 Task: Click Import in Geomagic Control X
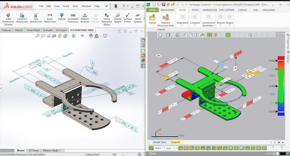pos(152,19)
